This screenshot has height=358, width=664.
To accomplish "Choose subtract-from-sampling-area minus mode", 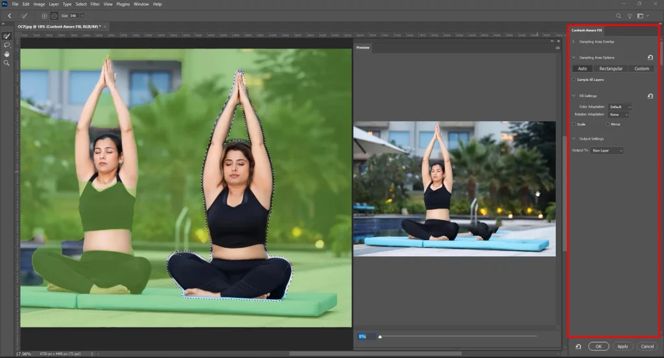I will (54, 16).
